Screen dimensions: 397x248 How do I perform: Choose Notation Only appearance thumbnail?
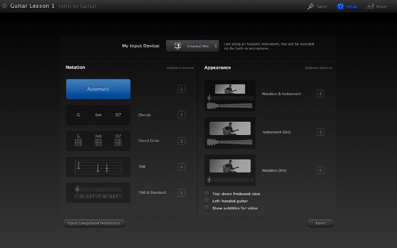tap(230, 170)
